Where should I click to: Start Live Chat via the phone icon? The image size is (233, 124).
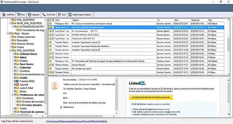click(44, 14)
